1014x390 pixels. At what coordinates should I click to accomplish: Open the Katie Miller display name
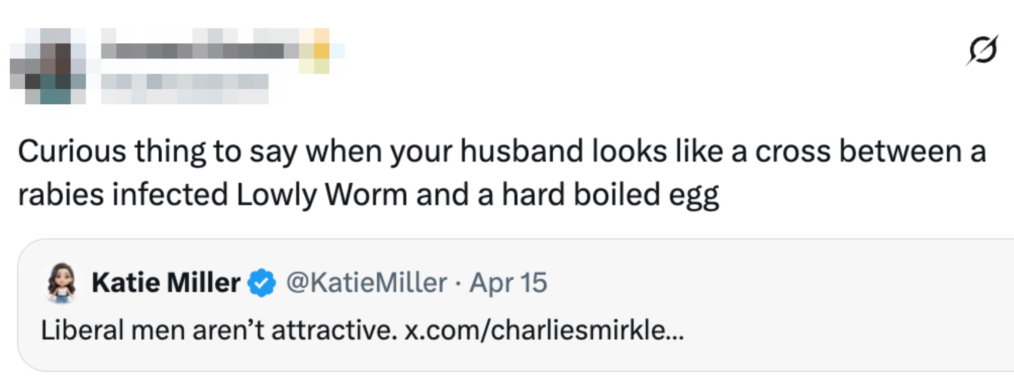[166, 282]
